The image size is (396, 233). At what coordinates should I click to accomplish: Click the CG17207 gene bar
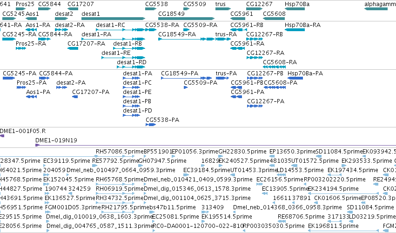pyautogui.click(x=73, y=9)
